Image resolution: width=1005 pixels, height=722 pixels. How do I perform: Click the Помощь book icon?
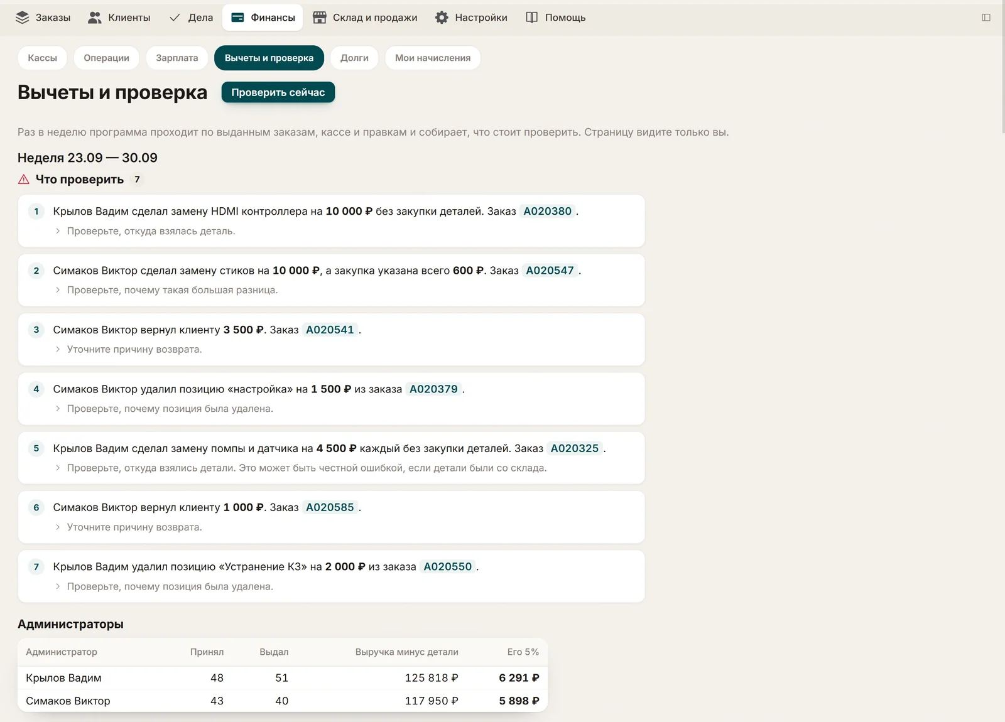point(531,18)
